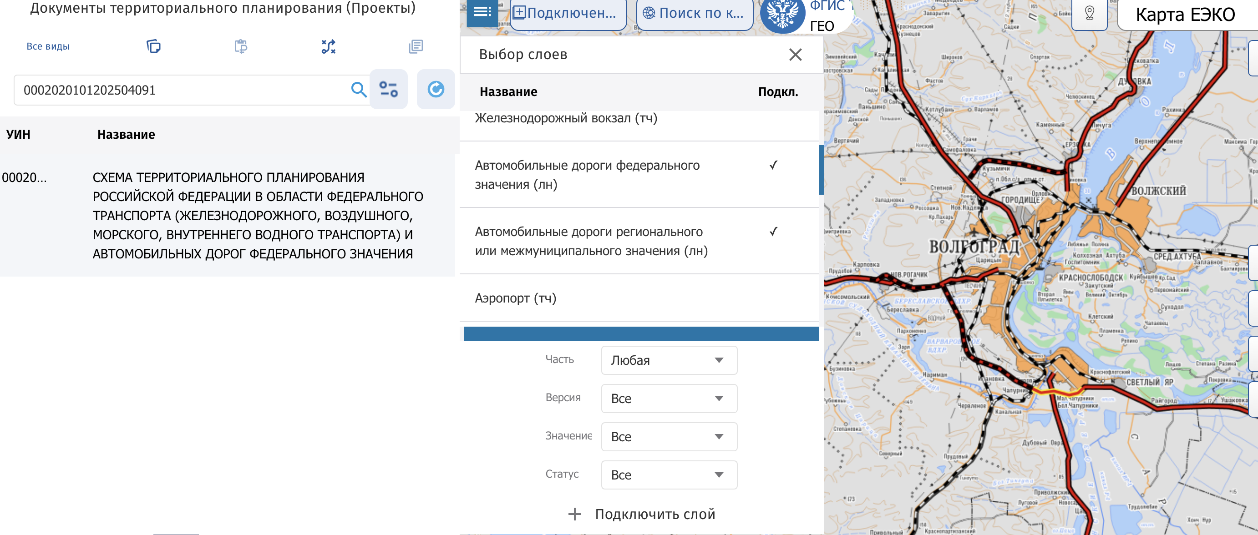Open the hamburger menu on the map

tap(482, 12)
